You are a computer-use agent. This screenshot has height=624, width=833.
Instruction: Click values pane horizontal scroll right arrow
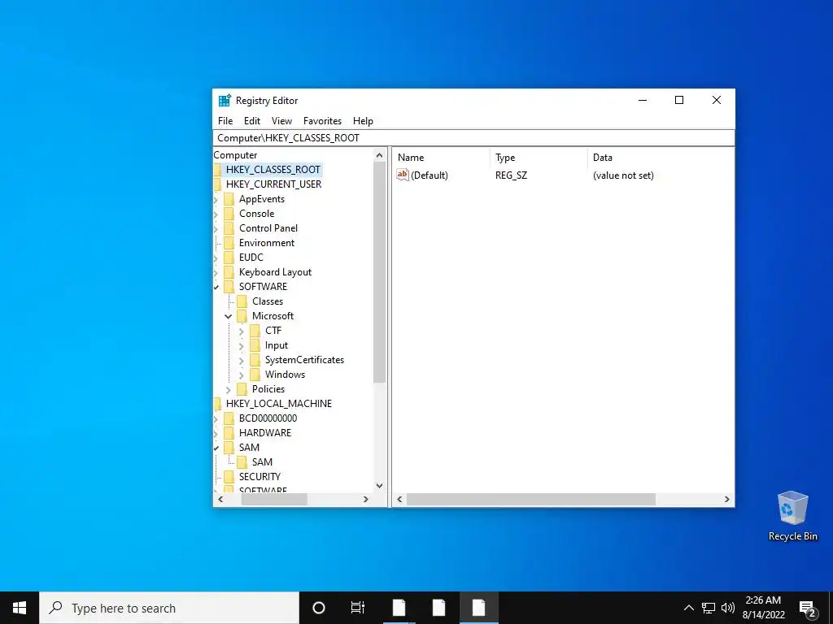tap(726, 500)
